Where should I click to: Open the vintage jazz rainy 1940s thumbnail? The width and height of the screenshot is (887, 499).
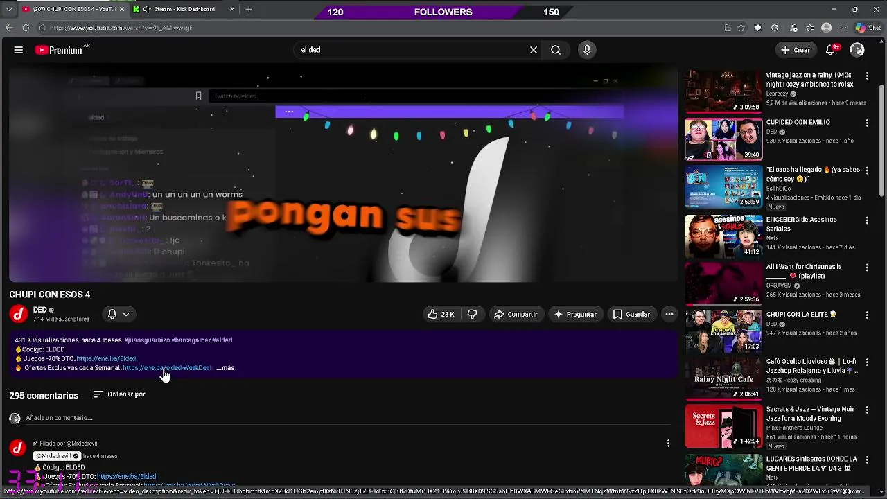723,91
